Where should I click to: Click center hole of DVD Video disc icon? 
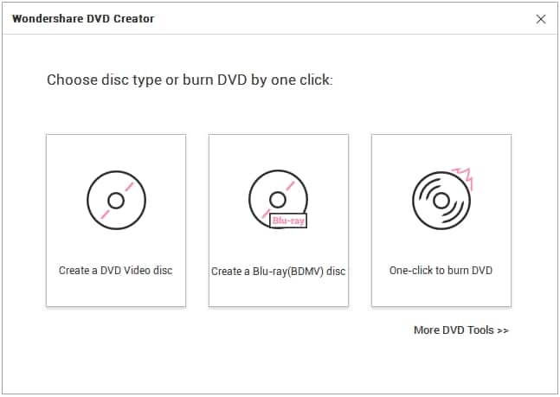coord(115,201)
